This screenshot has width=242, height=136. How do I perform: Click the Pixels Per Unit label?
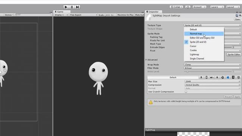(157, 40)
